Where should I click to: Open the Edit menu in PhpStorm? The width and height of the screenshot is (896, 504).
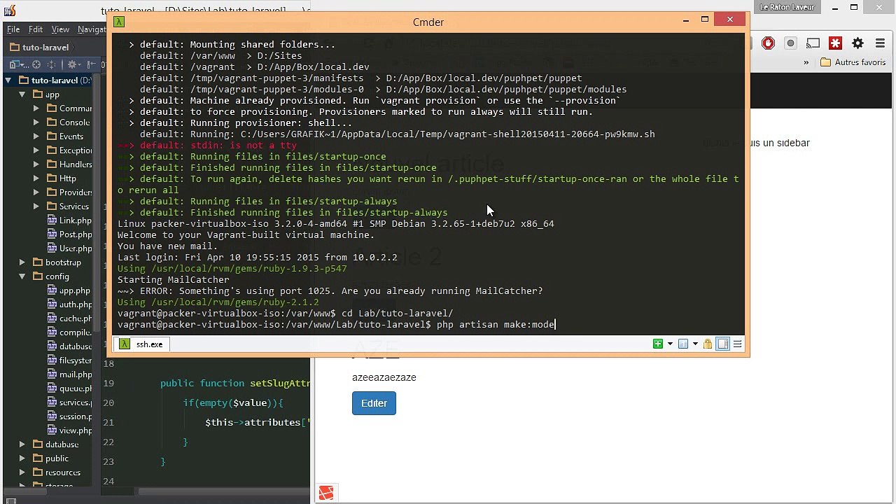coord(36,29)
